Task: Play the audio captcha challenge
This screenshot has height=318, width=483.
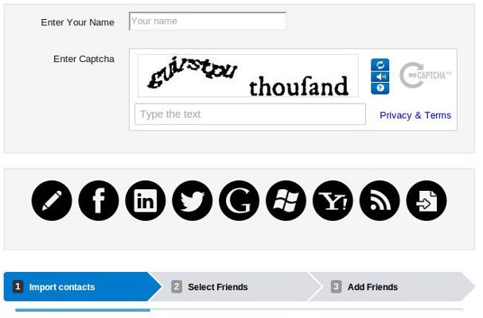Action: [x=380, y=76]
